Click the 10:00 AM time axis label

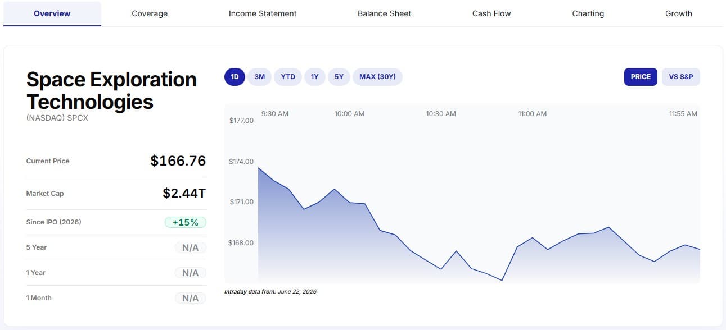pos(349,114)
